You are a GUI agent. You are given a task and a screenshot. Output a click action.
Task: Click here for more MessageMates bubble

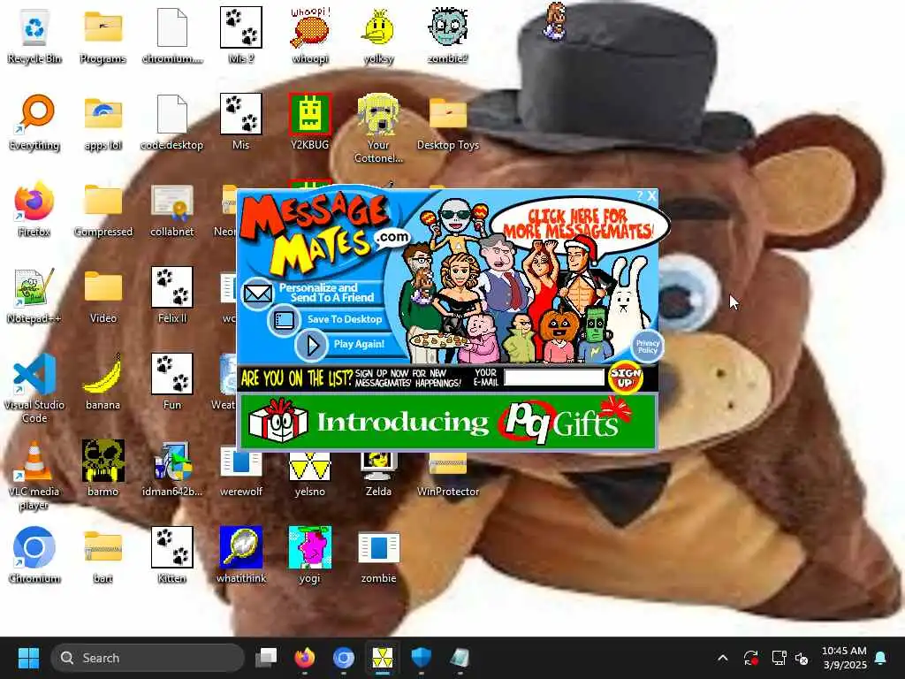pyautogui.click(x=579, y=223)
